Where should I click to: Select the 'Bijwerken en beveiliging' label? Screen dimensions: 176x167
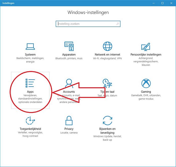(x=107, y=131)
